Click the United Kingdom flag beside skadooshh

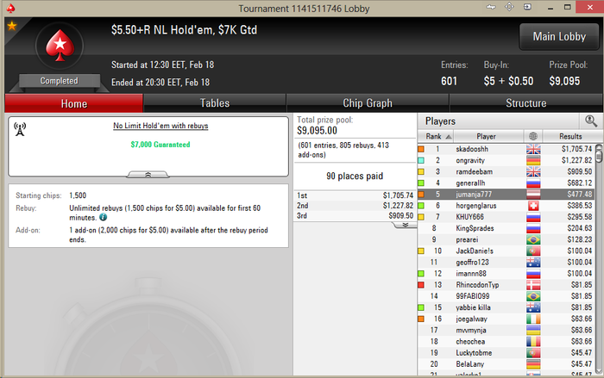click(x=533, y=149)
